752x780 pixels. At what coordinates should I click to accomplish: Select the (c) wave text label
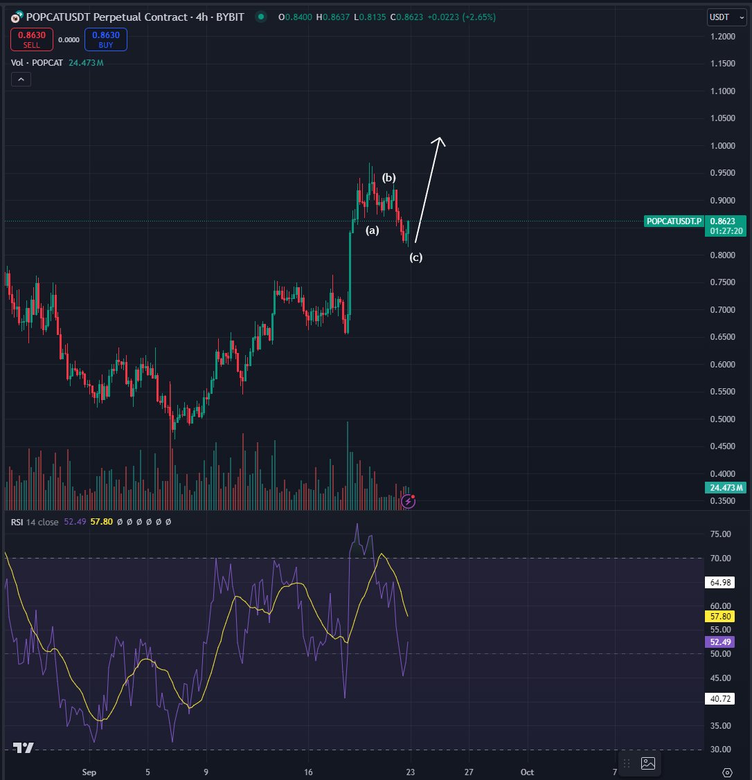click(415, 257)
